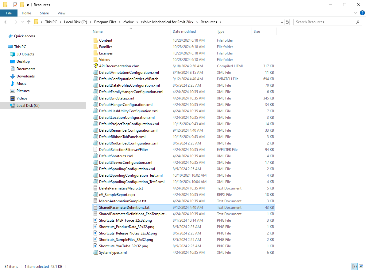Expand the ribbon with the chevron

(x=356, y=13)
